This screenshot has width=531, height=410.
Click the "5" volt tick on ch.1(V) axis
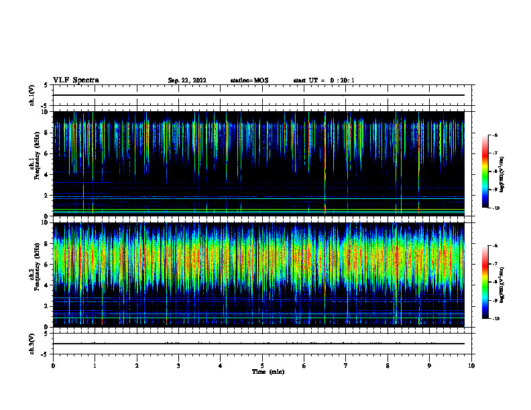(47, 85)
